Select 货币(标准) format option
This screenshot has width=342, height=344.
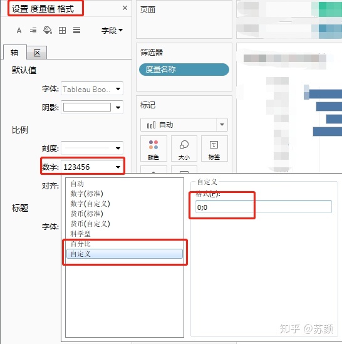pyautogui.click(x=125, y=214)
